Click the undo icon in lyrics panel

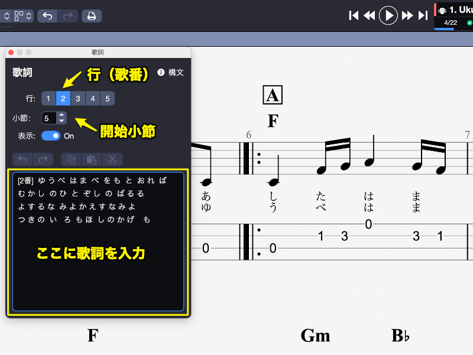point(22,159)
